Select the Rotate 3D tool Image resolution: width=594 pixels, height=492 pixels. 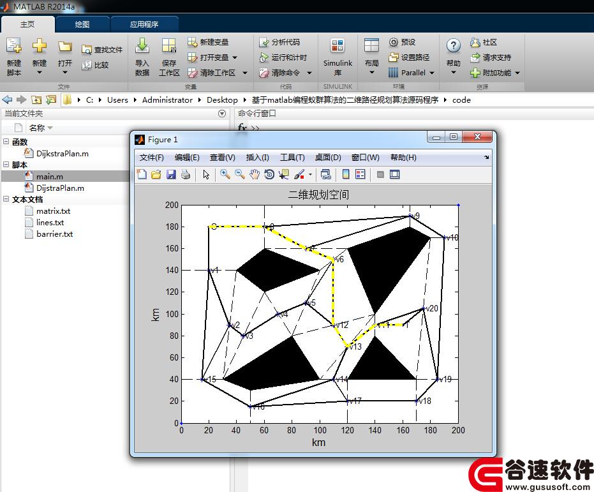click(x=269, y=174)
